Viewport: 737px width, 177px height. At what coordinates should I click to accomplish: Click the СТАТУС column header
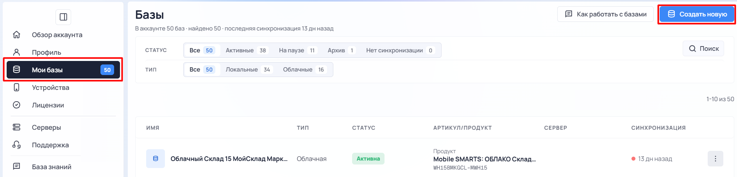tap(364, 128)
